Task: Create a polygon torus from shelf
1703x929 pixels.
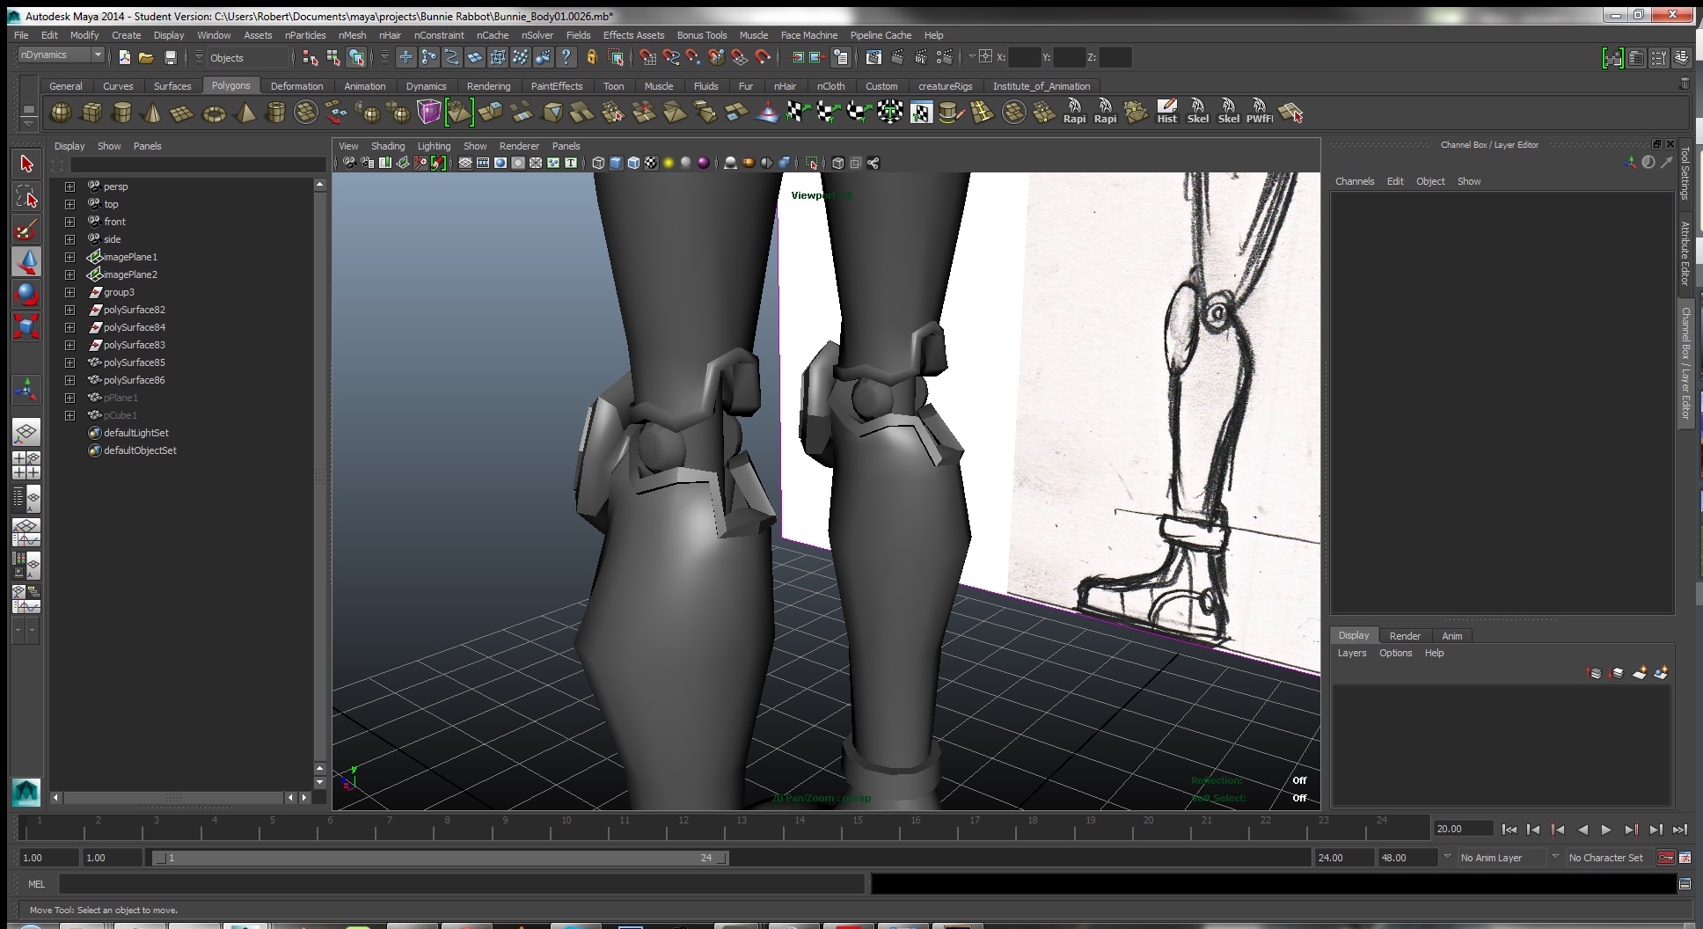Action: tap(214, 113)
